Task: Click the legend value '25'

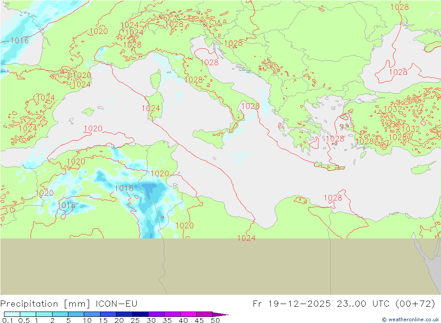Action: pyautogui.click(x=135, y=320)
